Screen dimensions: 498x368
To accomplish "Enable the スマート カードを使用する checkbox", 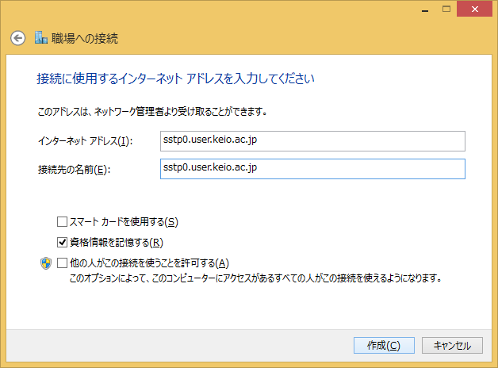I will pyautogui.click(x=63, y=222).
